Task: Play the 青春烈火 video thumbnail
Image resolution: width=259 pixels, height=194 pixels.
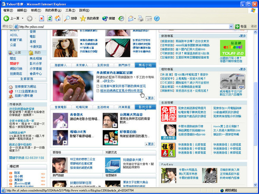Action: [x=60, y=120]
